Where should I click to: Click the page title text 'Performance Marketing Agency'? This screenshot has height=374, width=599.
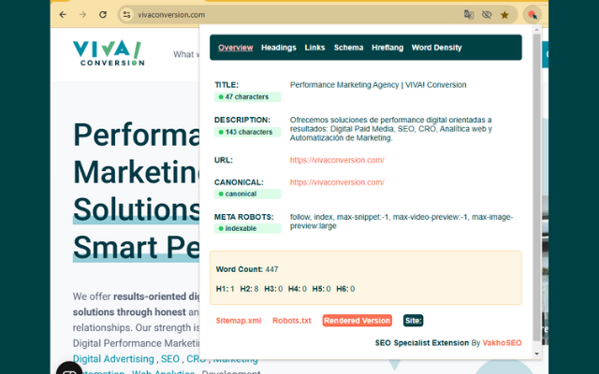[344, 85]
